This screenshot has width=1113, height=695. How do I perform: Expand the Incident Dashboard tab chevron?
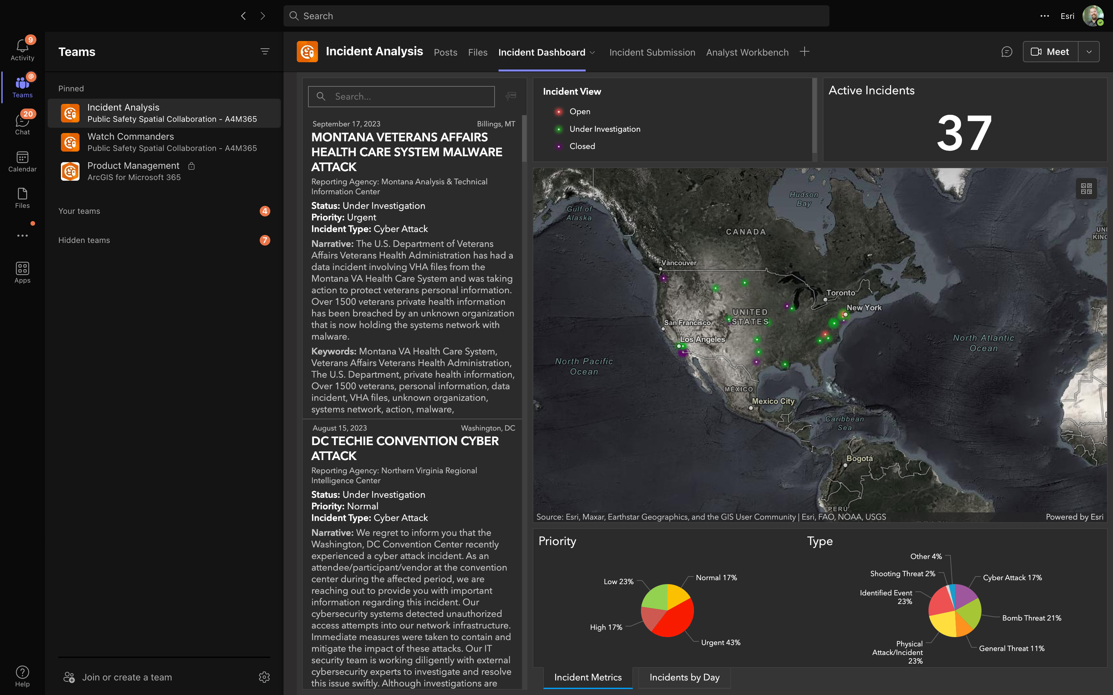click(x=592, y=53)
